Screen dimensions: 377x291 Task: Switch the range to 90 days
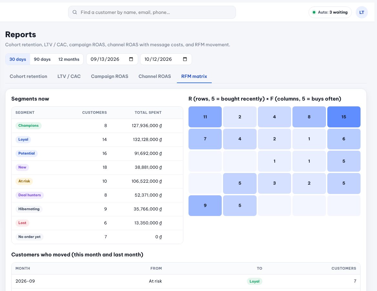pos(42,59)
